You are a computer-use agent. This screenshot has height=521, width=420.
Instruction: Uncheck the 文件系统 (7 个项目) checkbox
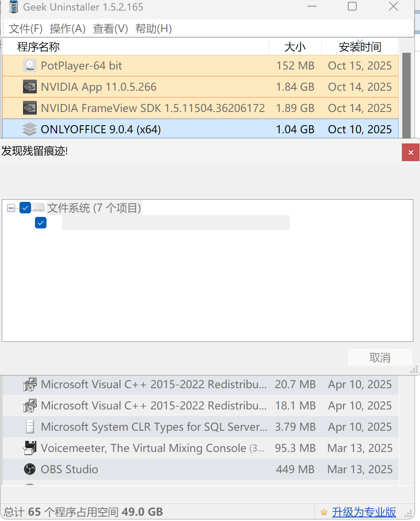(25, 208)
